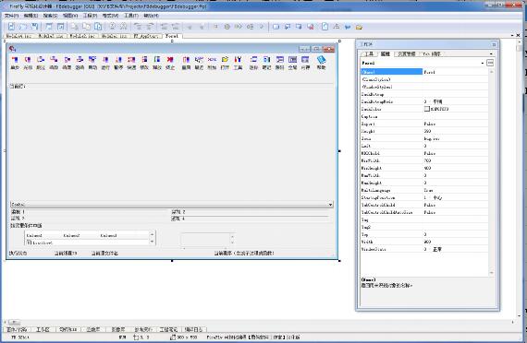Image resolution: width=527 pixels, height=343 pixels.
Task: Select the Width property row
Action: click(424, 242)
